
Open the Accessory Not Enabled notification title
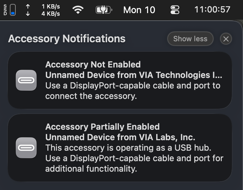point(93,65)
